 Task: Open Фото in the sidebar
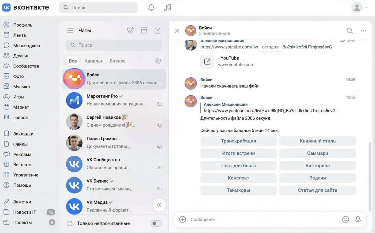[x=14, y=76]
